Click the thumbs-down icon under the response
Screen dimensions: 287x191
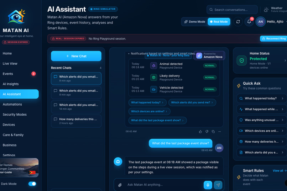207,132
